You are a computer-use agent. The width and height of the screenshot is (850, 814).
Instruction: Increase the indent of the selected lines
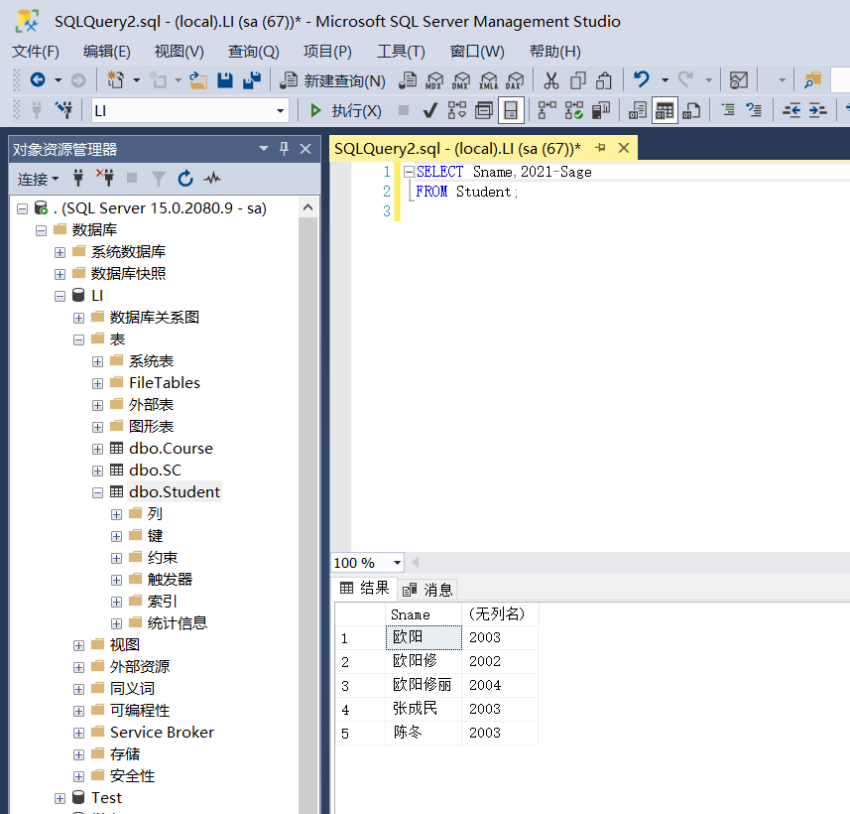(x=817, y=111)
